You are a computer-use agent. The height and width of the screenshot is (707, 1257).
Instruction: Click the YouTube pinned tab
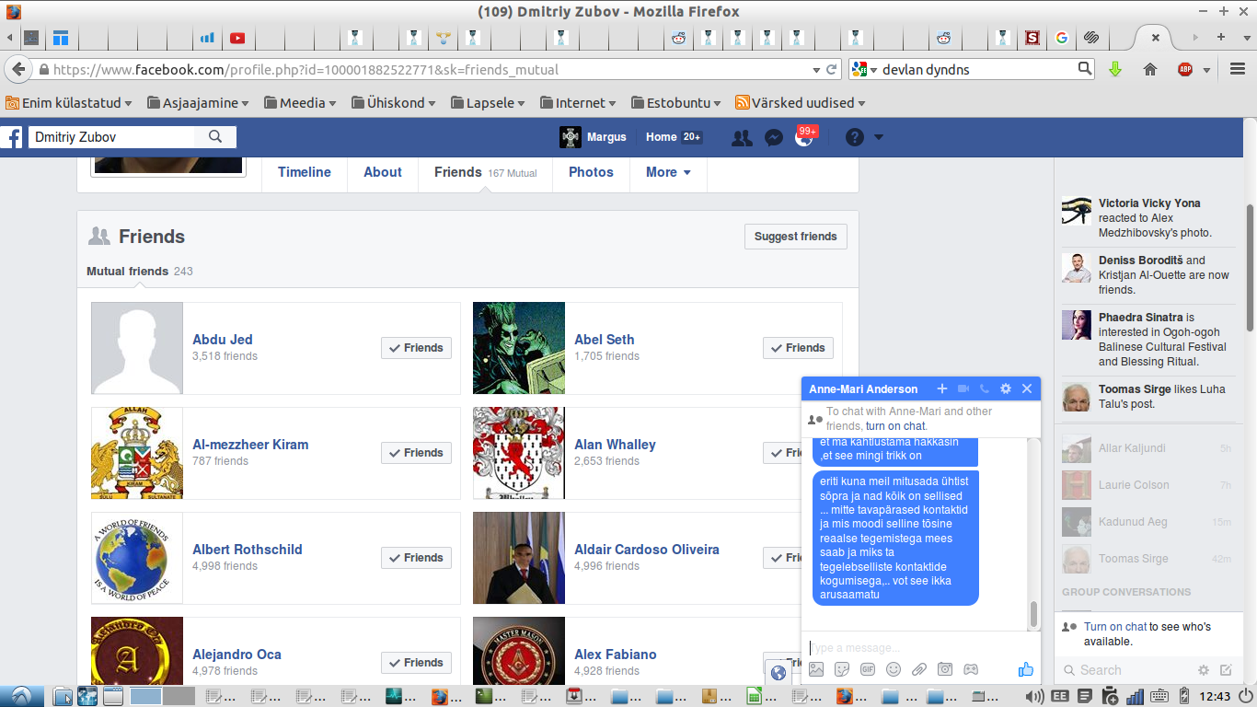point(237,38)
